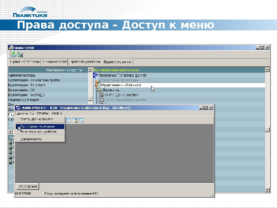Click the topmost user icon in lower-left list

click(x=11, y=143)
